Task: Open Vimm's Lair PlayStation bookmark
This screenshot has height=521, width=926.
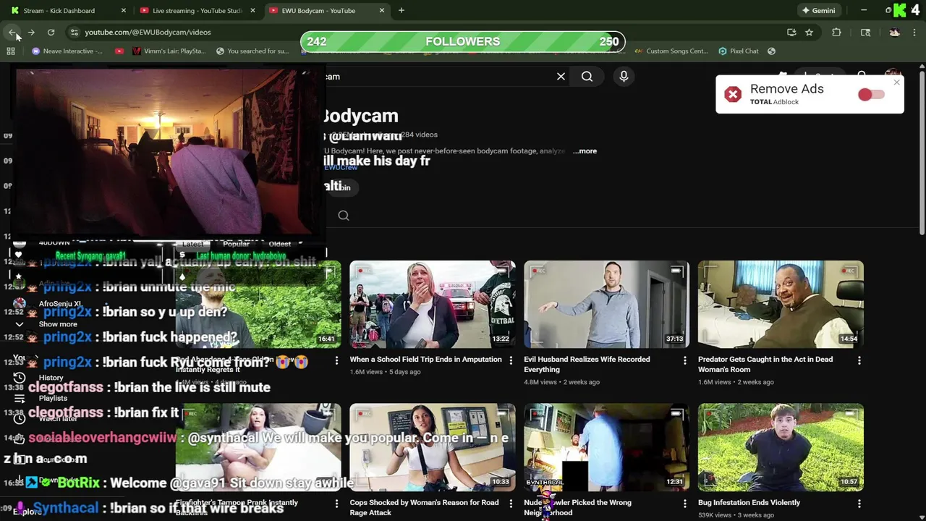Action: [x=169, y=51]
